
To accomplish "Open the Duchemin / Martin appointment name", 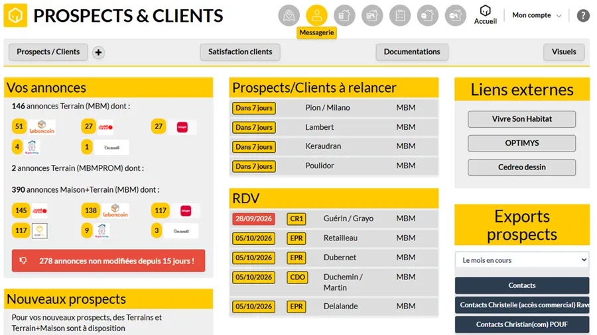I will click(343, 282).
